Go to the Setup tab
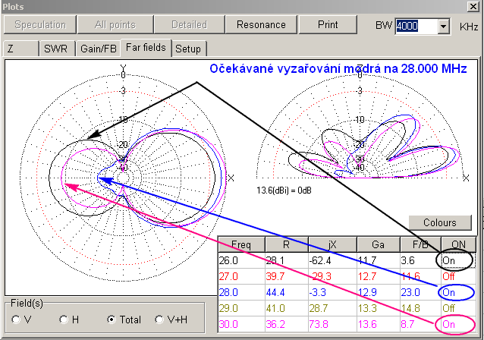 [x=188, y=49]
